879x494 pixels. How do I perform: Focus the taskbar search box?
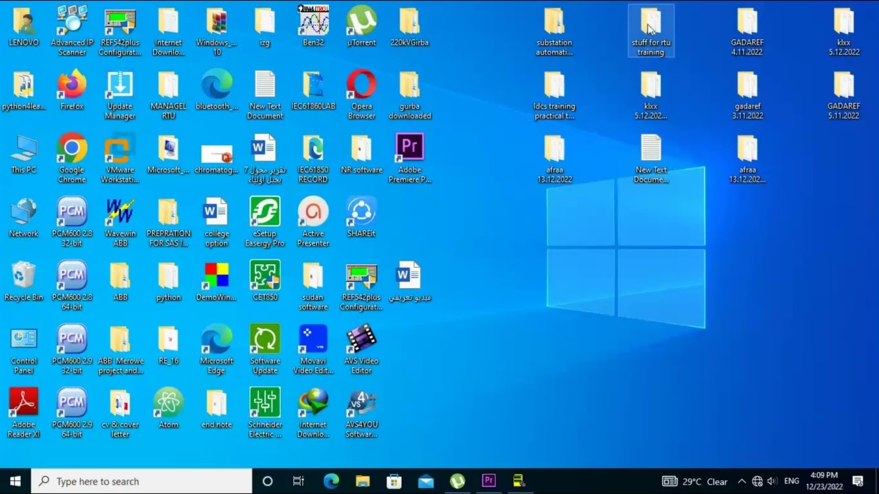coord(142,481)
